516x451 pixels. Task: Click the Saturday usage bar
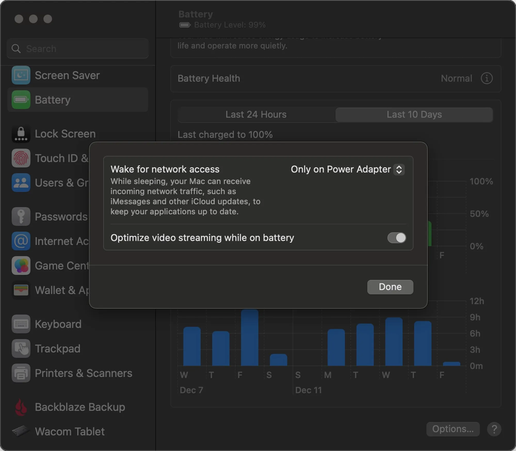pos(279,360)
